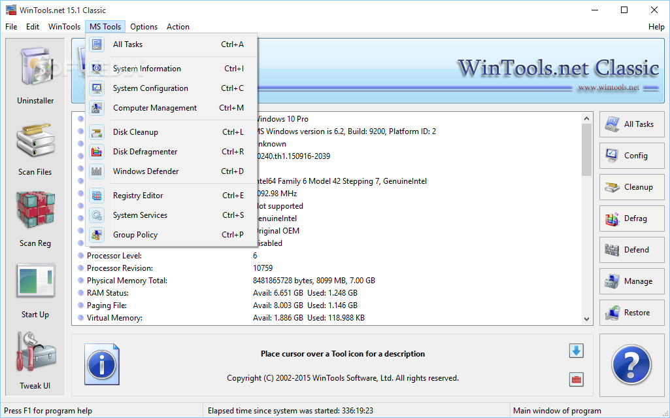Screen dimensions: 670x418
Task: Open the Start Up tool icon
Action: [36, 281]
